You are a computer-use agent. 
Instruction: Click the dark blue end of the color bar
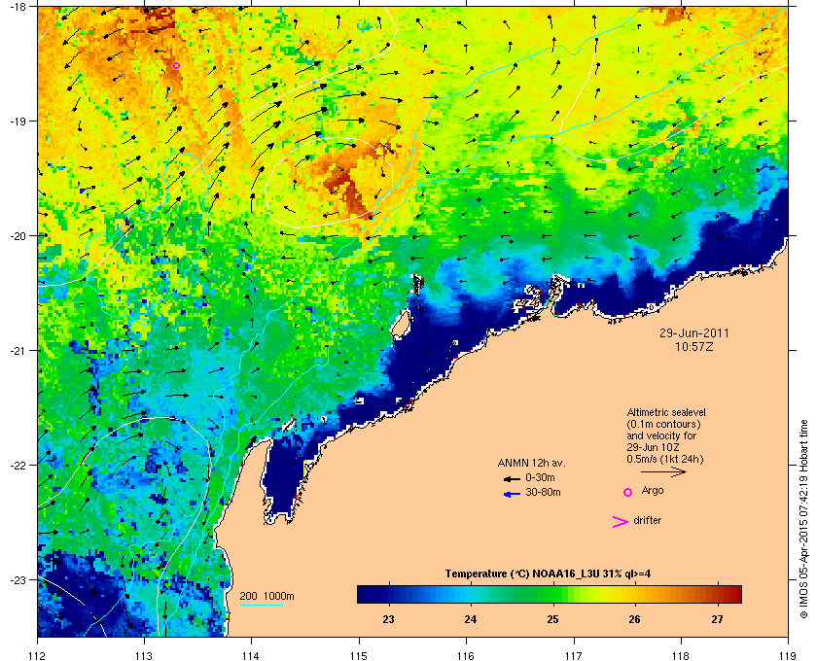[x=364, y=594]
